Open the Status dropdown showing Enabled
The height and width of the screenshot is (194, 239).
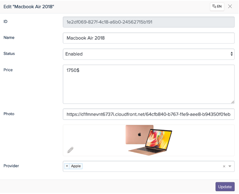click(x=148, y=54)
